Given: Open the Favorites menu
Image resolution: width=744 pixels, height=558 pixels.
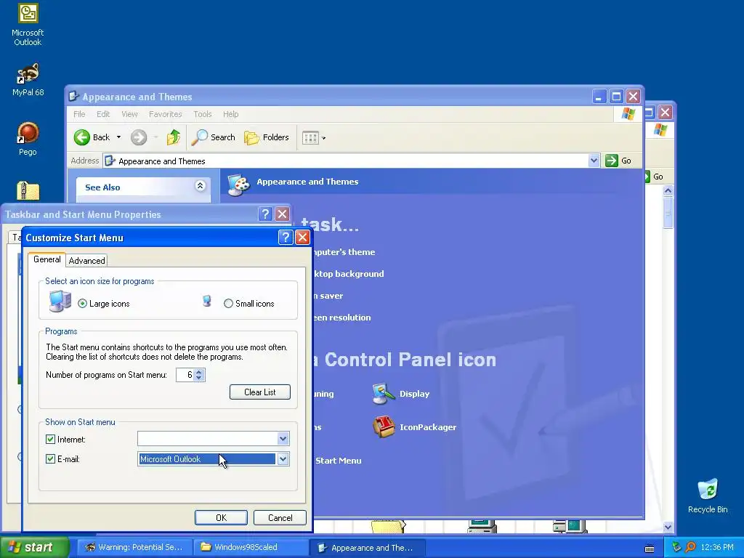Looking at the screenshot, I should point(165,114).
